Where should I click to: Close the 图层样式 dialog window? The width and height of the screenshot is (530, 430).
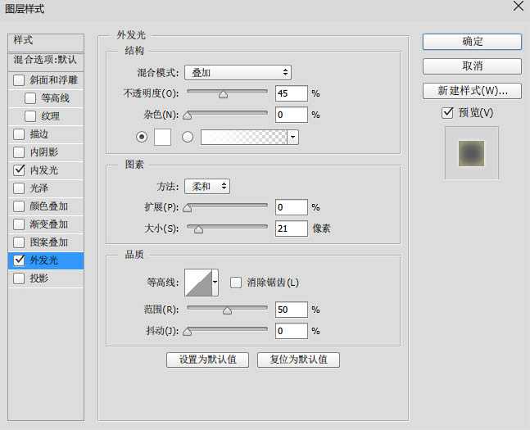coord(517,7)
